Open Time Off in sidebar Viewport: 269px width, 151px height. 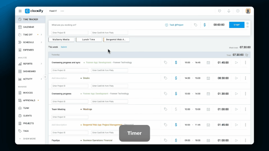click(x=28, y=34)
